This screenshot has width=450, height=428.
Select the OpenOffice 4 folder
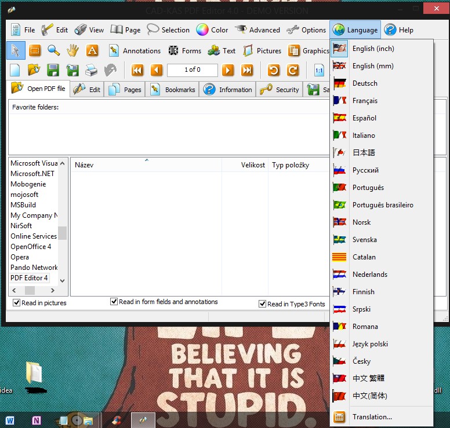coord(31,247)
